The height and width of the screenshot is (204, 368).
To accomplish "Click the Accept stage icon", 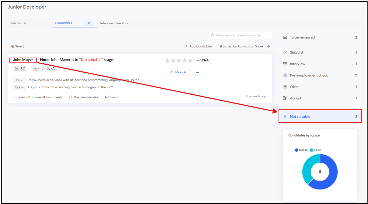I will pyautogui.click(x=285, y=98).
